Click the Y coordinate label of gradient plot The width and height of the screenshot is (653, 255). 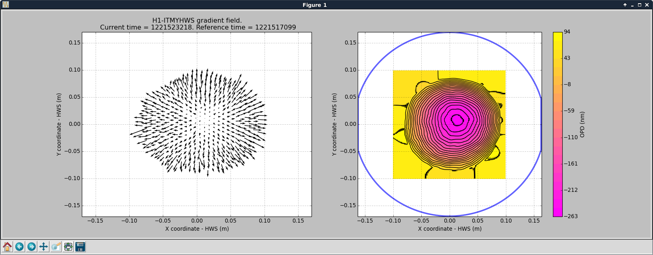coord(59,124)
